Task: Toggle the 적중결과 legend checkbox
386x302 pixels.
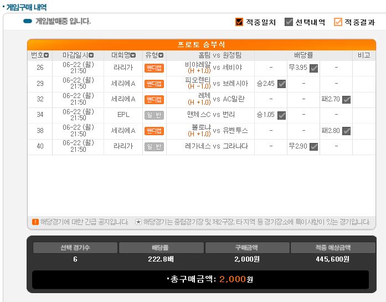Action: pyautogui.click(x=338, y=22)
